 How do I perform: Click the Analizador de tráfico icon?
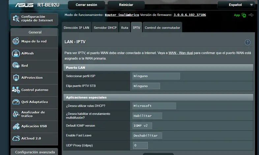click(x=16, y=114)
